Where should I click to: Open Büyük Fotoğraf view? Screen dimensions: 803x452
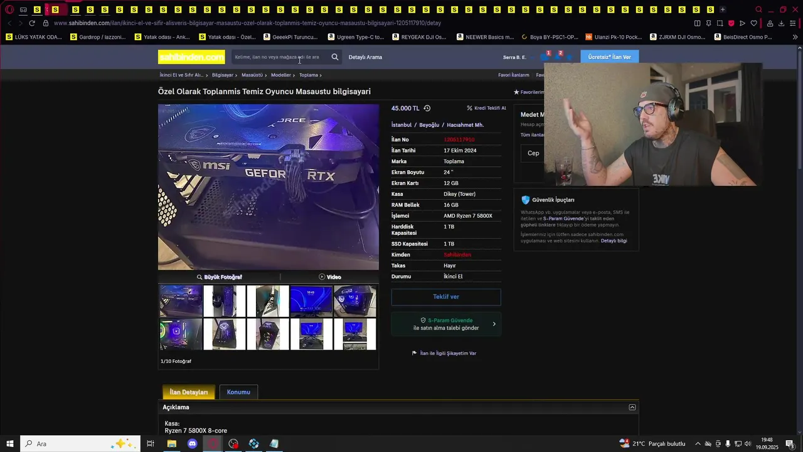click(x=219, y=277)
